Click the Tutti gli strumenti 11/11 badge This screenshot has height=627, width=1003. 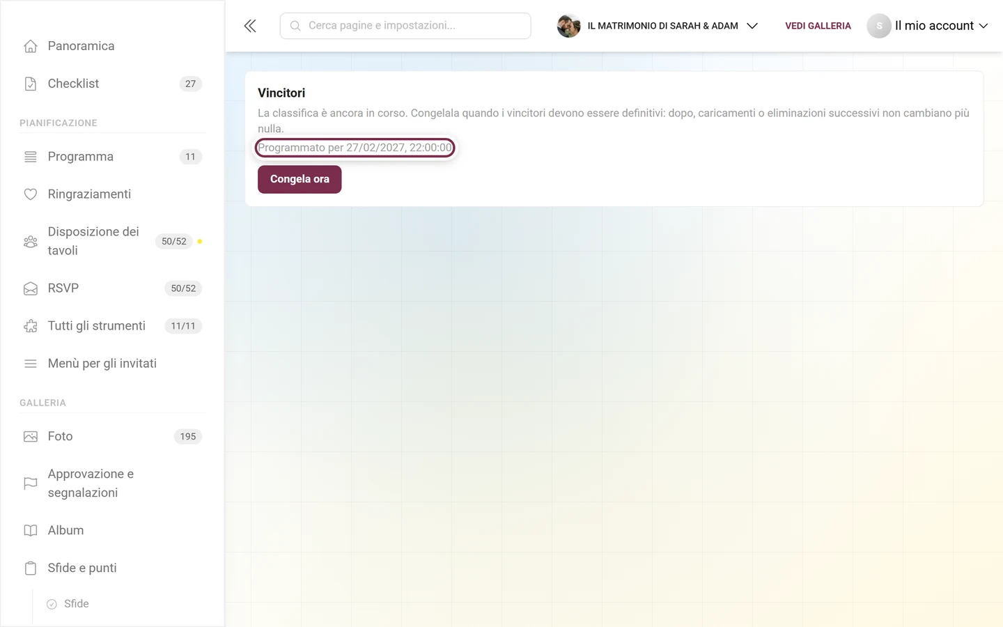pos(183,326)
